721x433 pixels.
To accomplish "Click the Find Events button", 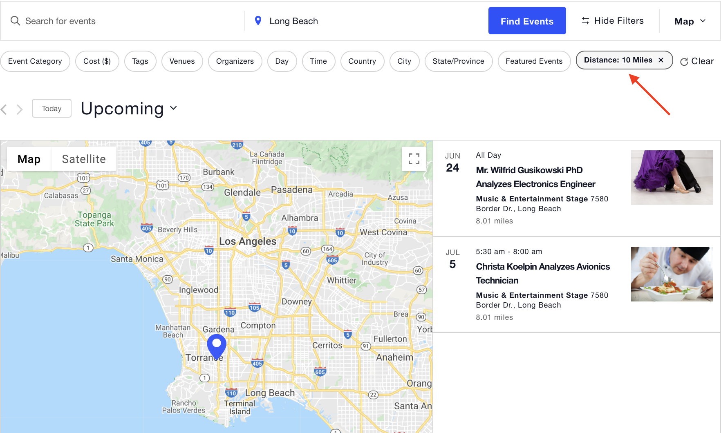I will click(x=527, y=20).
